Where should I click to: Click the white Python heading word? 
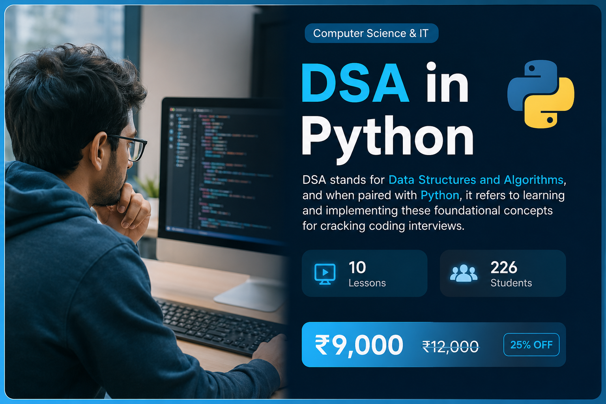(x=387, y=138)
